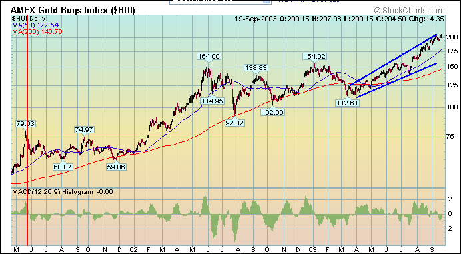461x254 pixels.
Task: Click the L:200.15 low value
Action: click(x=358, y=19)
